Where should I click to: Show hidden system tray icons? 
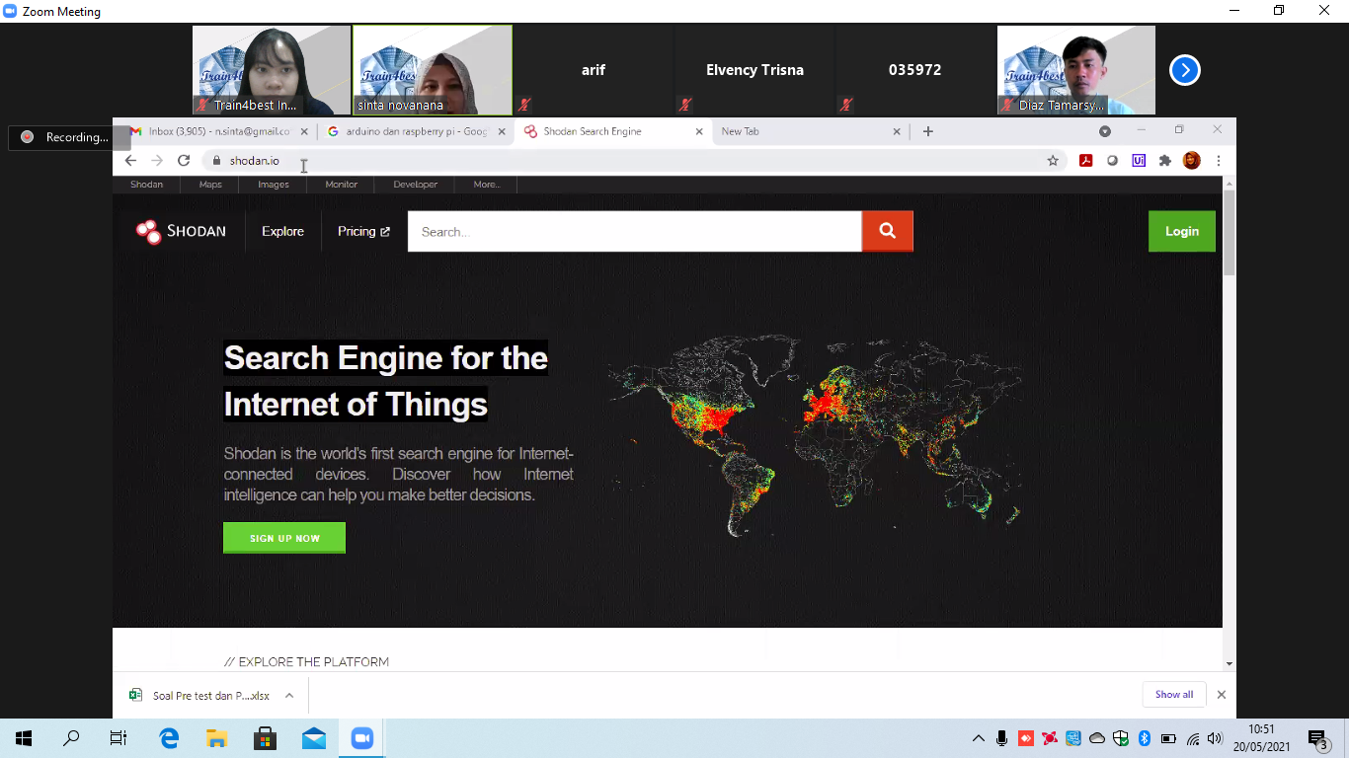978,738
